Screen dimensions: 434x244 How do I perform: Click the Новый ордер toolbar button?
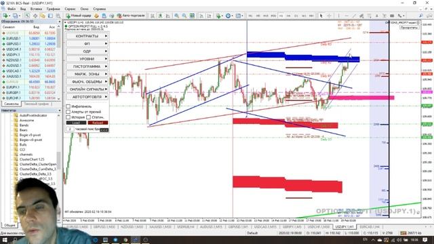[x=79, y=16]
